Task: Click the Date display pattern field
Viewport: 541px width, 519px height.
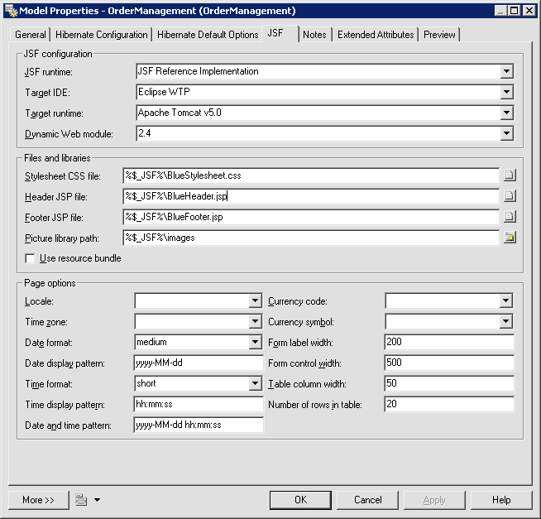Action: (199, 363)
